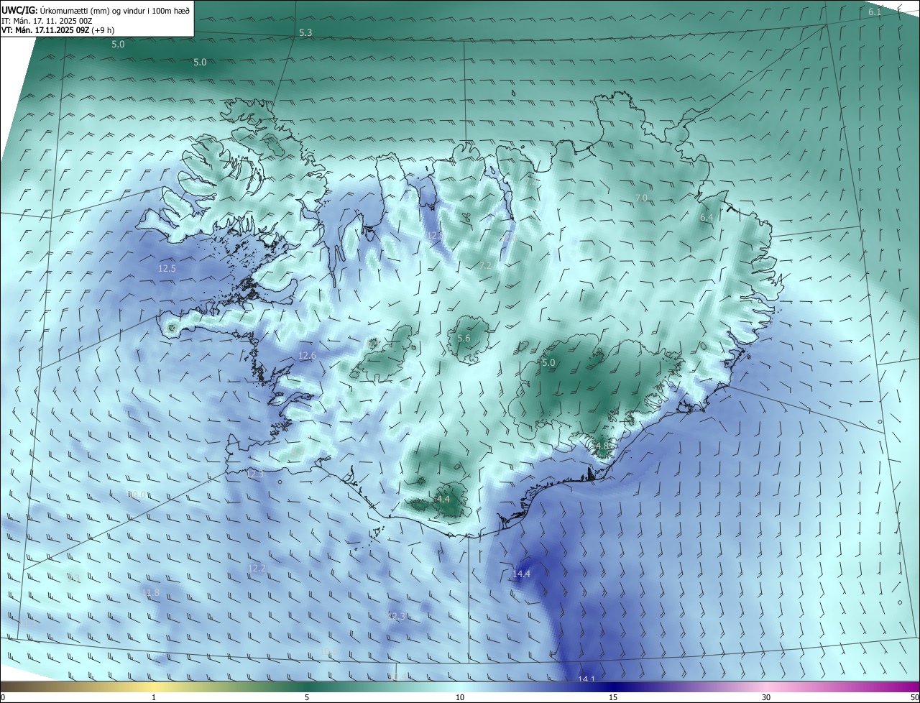The height and width of the screenshot is (703, 920).
Task: Click the color bar tick labeled 1
Action: pyautogui.click(x=154, y=697)
